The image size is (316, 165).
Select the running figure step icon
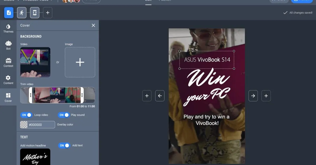[x=22, y=13]
